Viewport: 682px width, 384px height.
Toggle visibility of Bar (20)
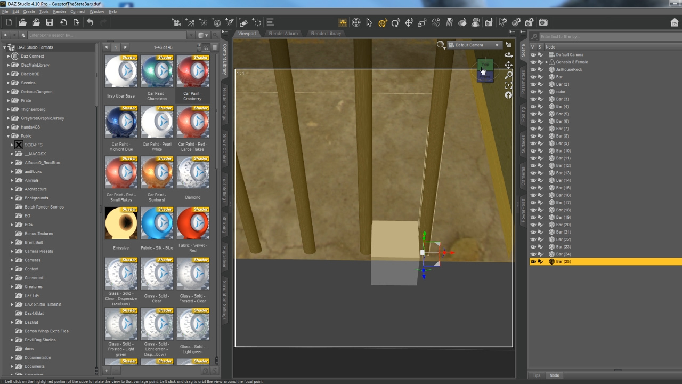coord(533,225)
